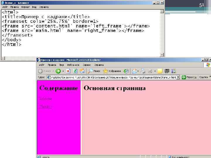Expand the Ссылки links chevron

coord(210,77)
